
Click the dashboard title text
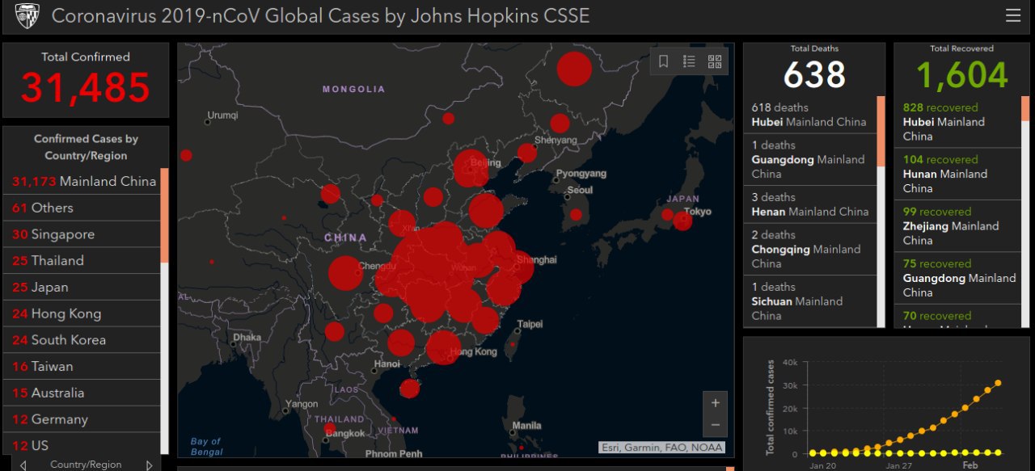click(320, 15)
